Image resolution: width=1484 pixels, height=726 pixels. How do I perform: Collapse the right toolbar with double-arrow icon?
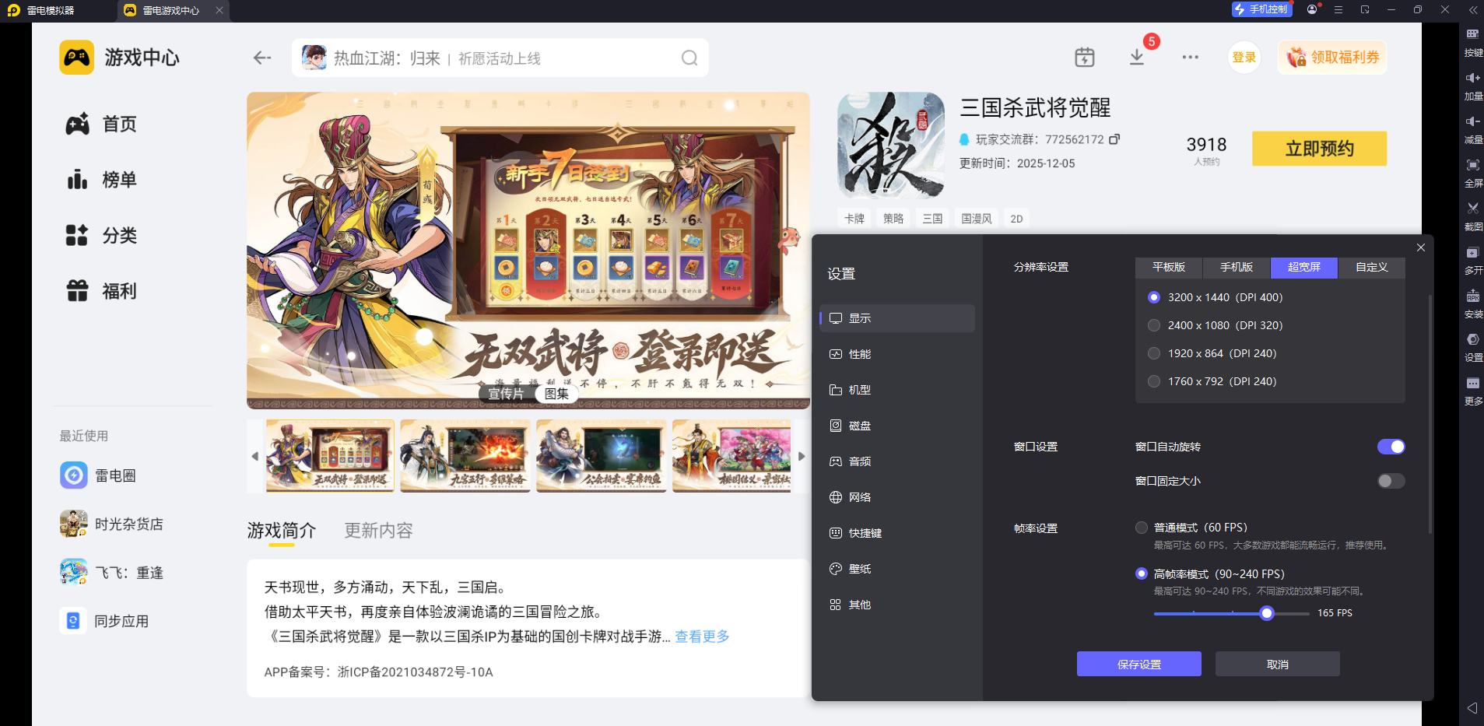(x=1473, y=10)
